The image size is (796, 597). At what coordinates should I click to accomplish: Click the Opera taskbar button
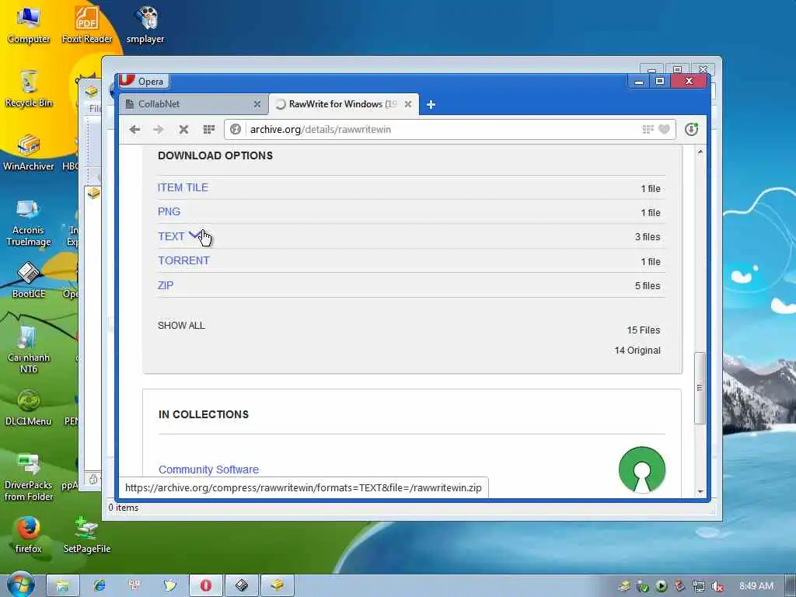click(205, 586)
